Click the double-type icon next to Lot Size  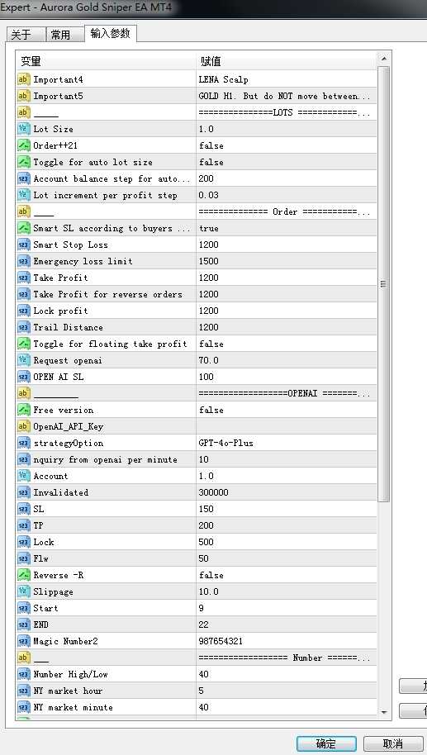tap(24, 129)
